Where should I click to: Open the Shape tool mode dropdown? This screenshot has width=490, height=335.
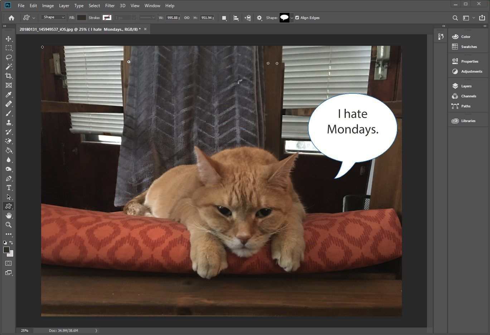coord(53,17)
